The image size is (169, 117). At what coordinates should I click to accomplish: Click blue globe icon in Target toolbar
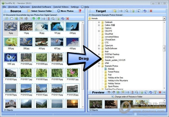145,11
